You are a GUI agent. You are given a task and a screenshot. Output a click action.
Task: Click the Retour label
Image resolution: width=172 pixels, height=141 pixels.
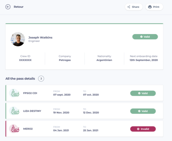tap(19, 7)
